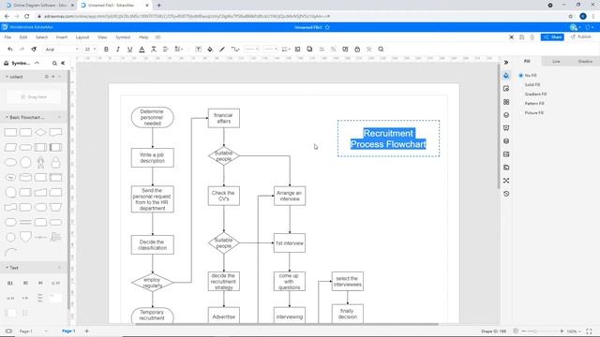Collapse the Text section in library
The width and height of the screenshot is (600, 337).
pyautogui.click(x=7, y=268)
